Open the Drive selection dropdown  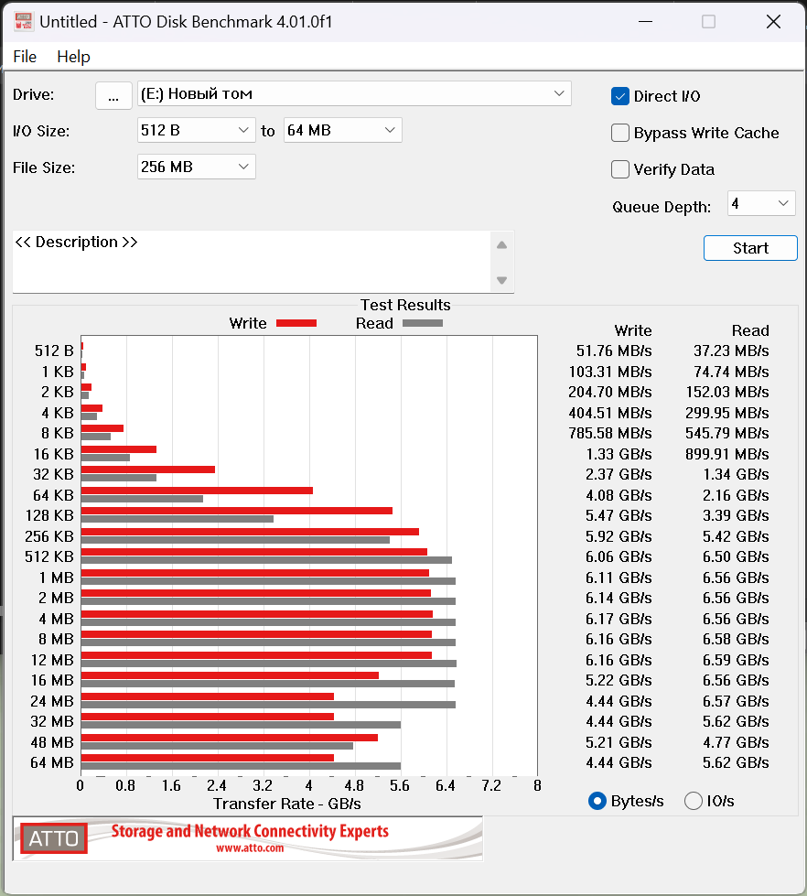[354, 93]
